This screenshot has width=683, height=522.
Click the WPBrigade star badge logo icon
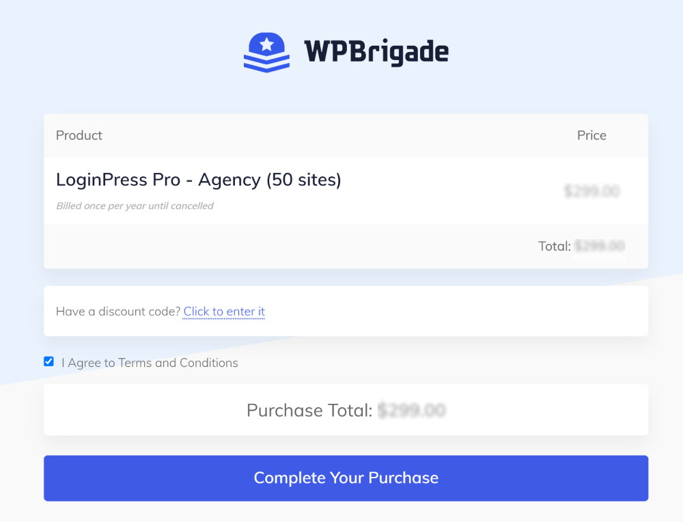pos(266,53)
